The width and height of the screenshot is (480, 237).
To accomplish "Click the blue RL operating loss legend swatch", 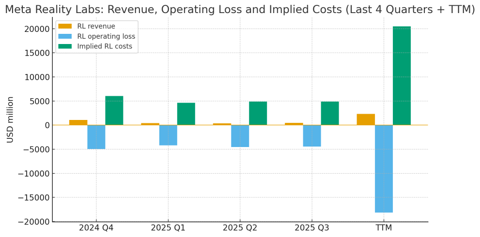I will (x=65, y=36).
